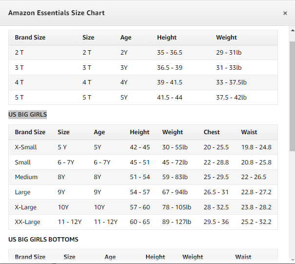This screenshot has width=295, height=264.
Task: Click the 4Y age cell
Action: tap(124, 82)
